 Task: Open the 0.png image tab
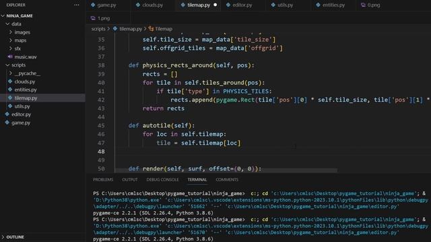click(x=374, y=5)
